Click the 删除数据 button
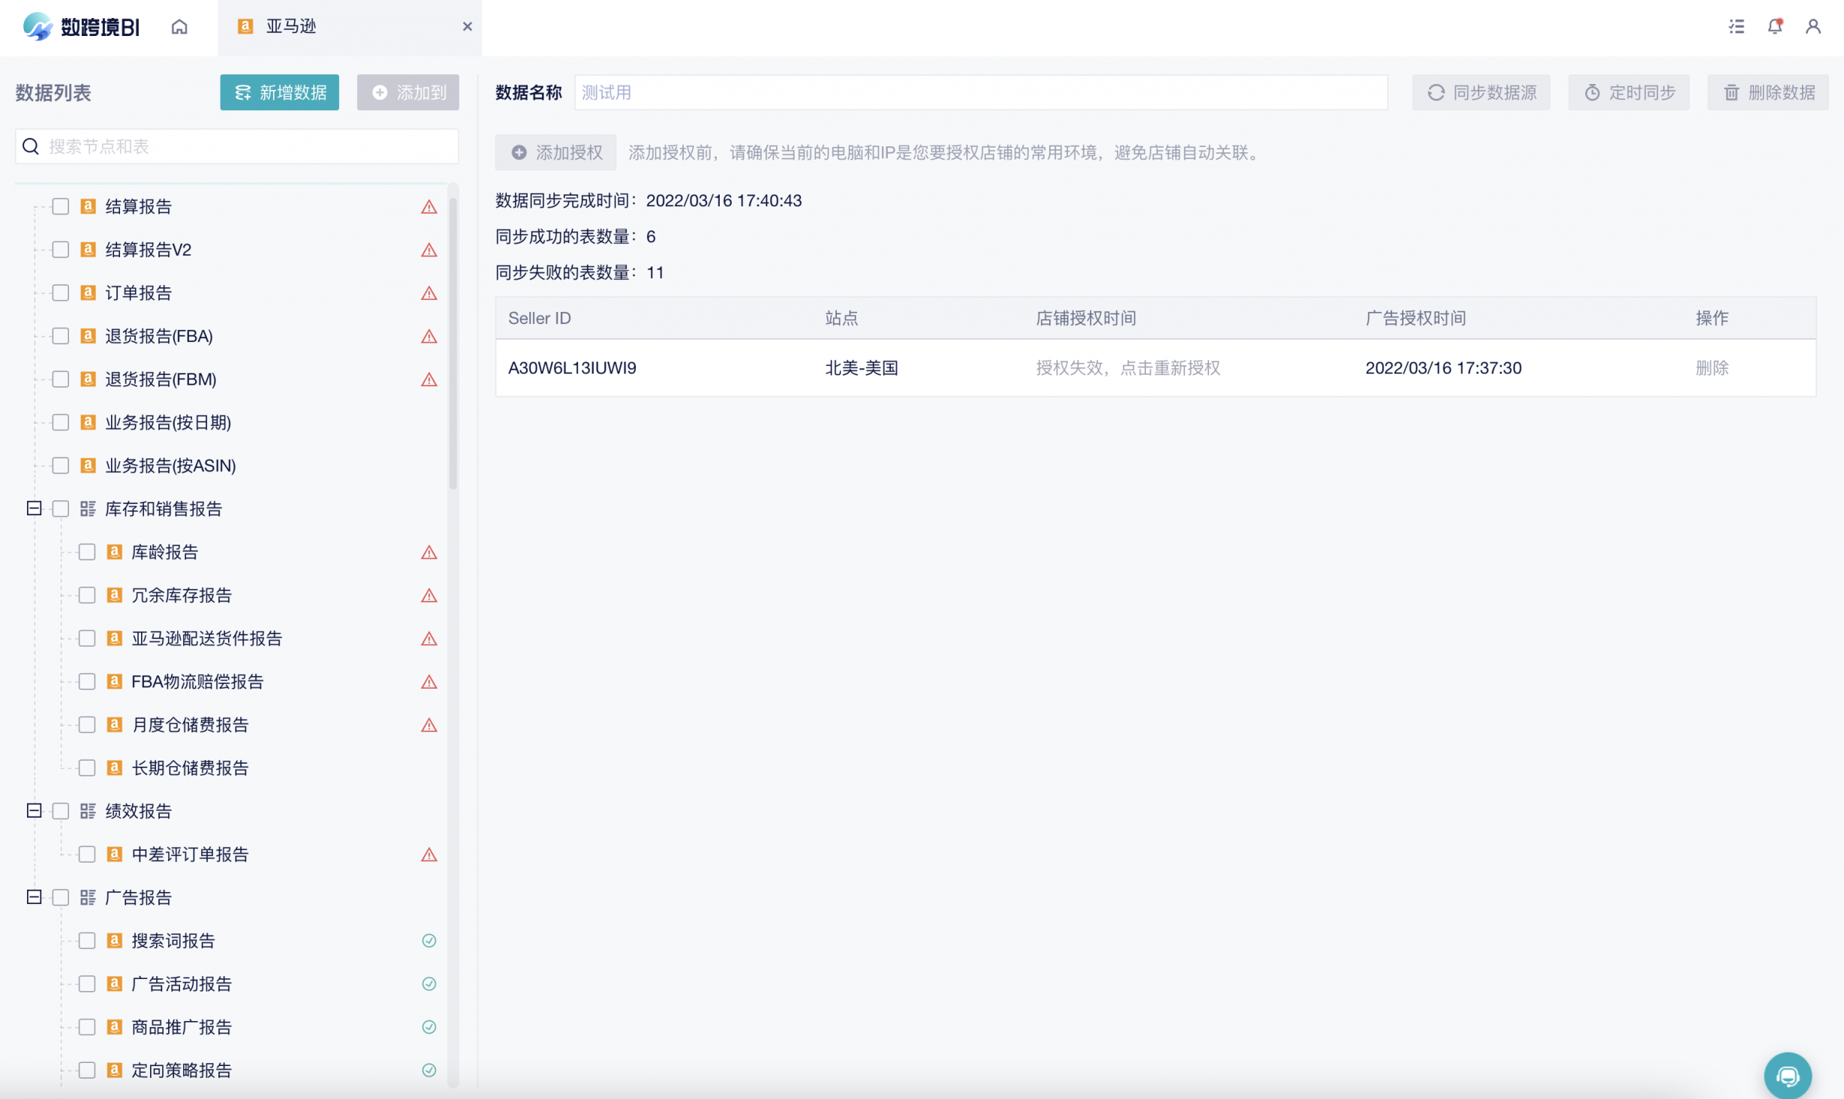Image resolution: width=1844 pixels, height=1099 pixels. click(1768, 92)
